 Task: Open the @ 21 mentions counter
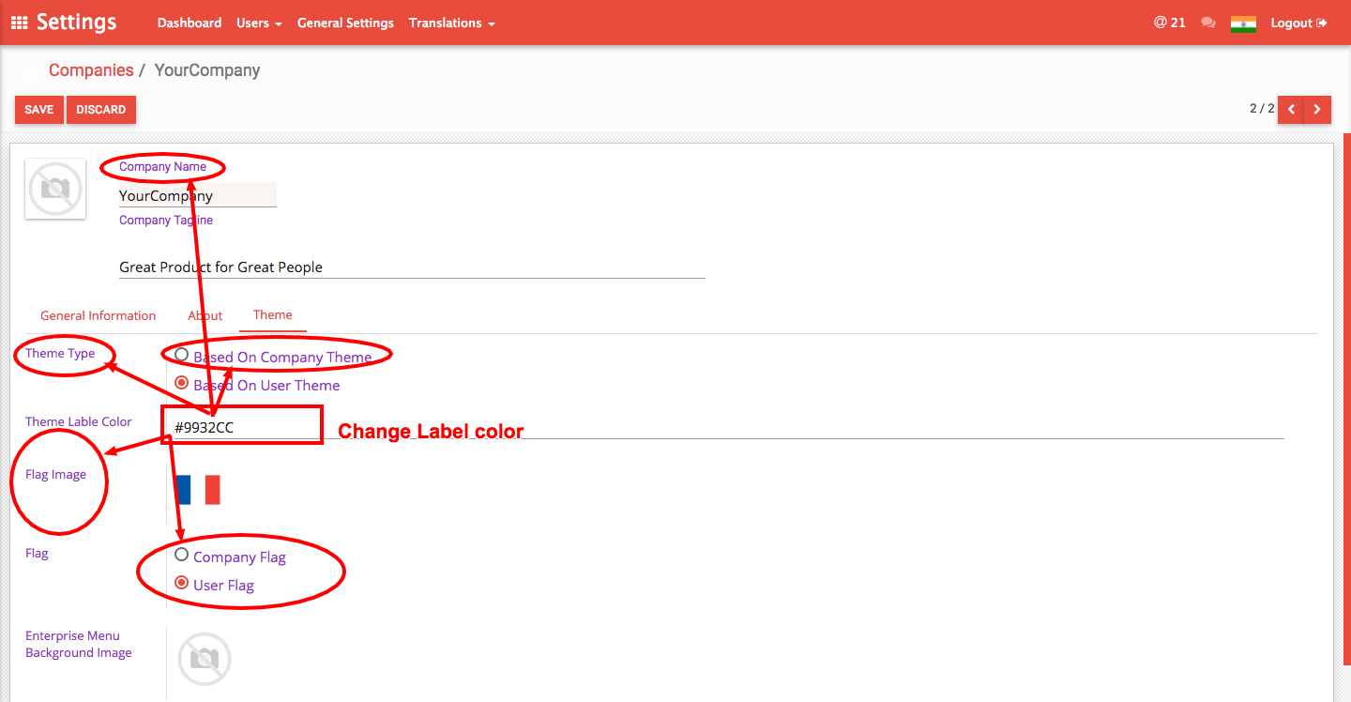pyautogui.click(x=1170, y=23)
